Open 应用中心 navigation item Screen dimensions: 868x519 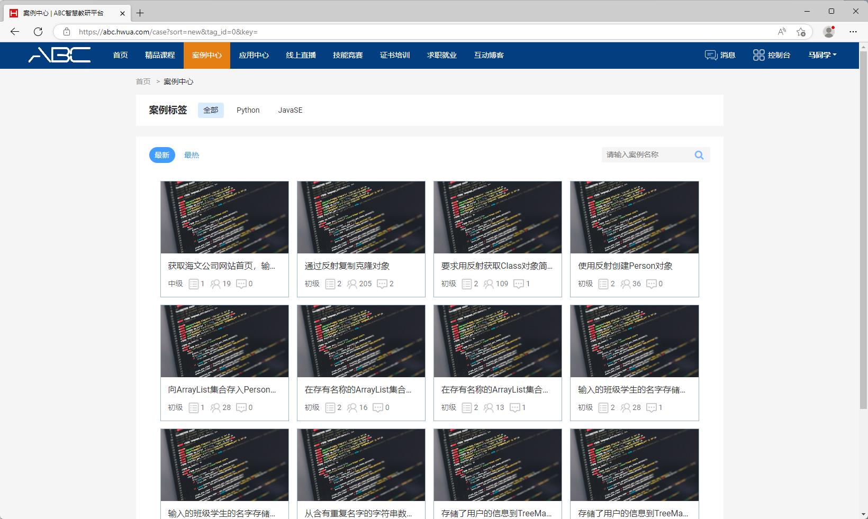click(x=254, y=55)
